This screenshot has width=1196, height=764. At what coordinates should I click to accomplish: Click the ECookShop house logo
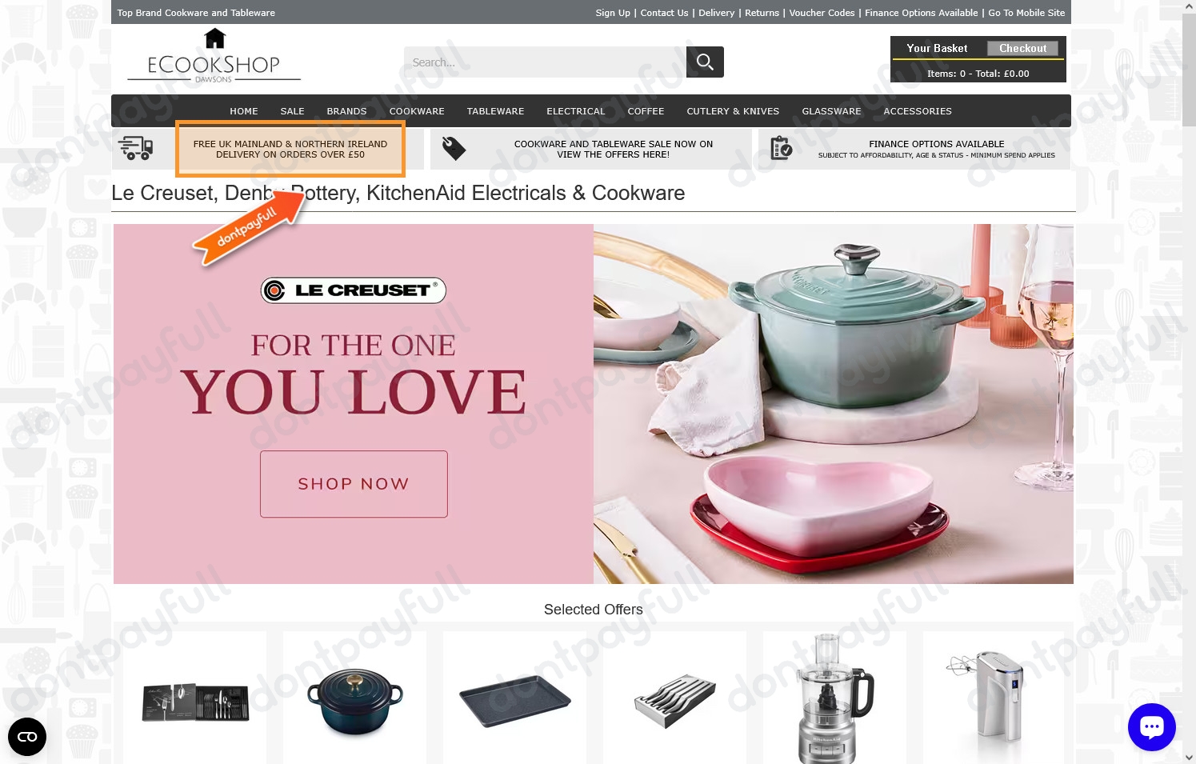(x=214, y=55)
